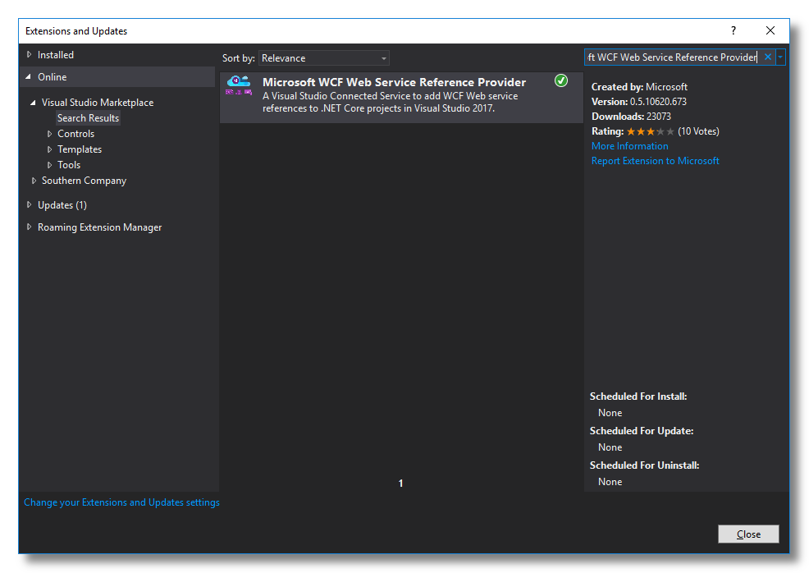Click into the extension search field
This screenshot has height=573, width=809.
point(672,57)
